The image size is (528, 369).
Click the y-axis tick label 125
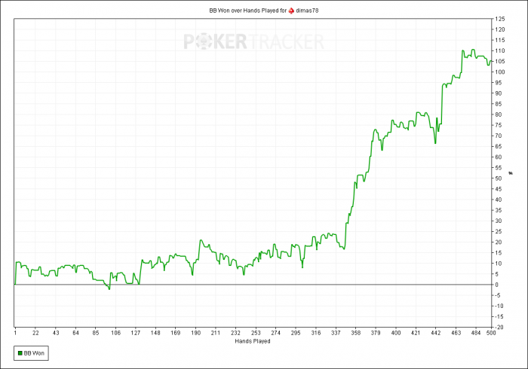tap(500, 19)
